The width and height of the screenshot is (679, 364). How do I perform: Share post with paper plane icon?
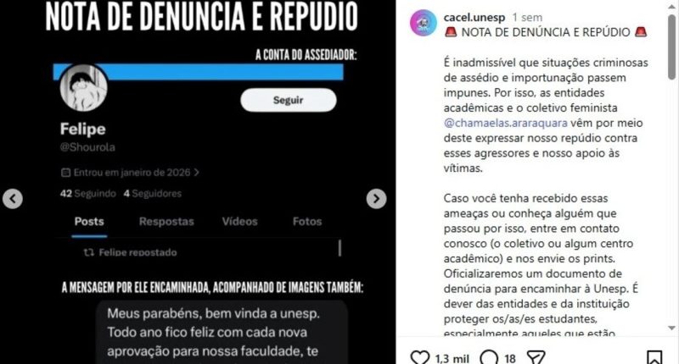click(536, 358)
